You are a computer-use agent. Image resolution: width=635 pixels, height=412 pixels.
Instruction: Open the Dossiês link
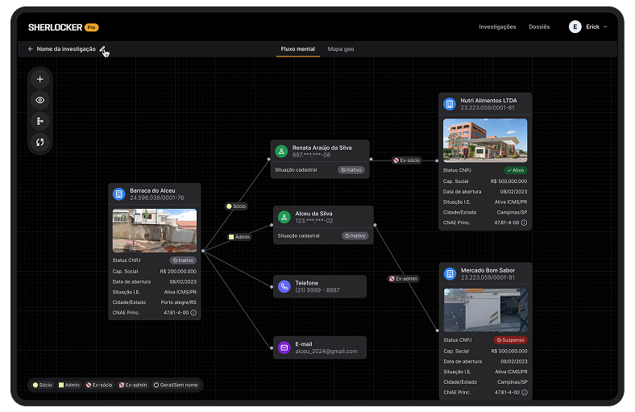(x=539, y=27)
